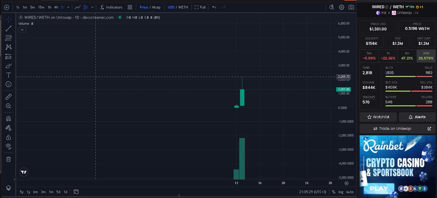Image resolution: width=437 pixels, height=198 pixels.
Task: Show the 24H stats tab
Action: coord(426,56)
